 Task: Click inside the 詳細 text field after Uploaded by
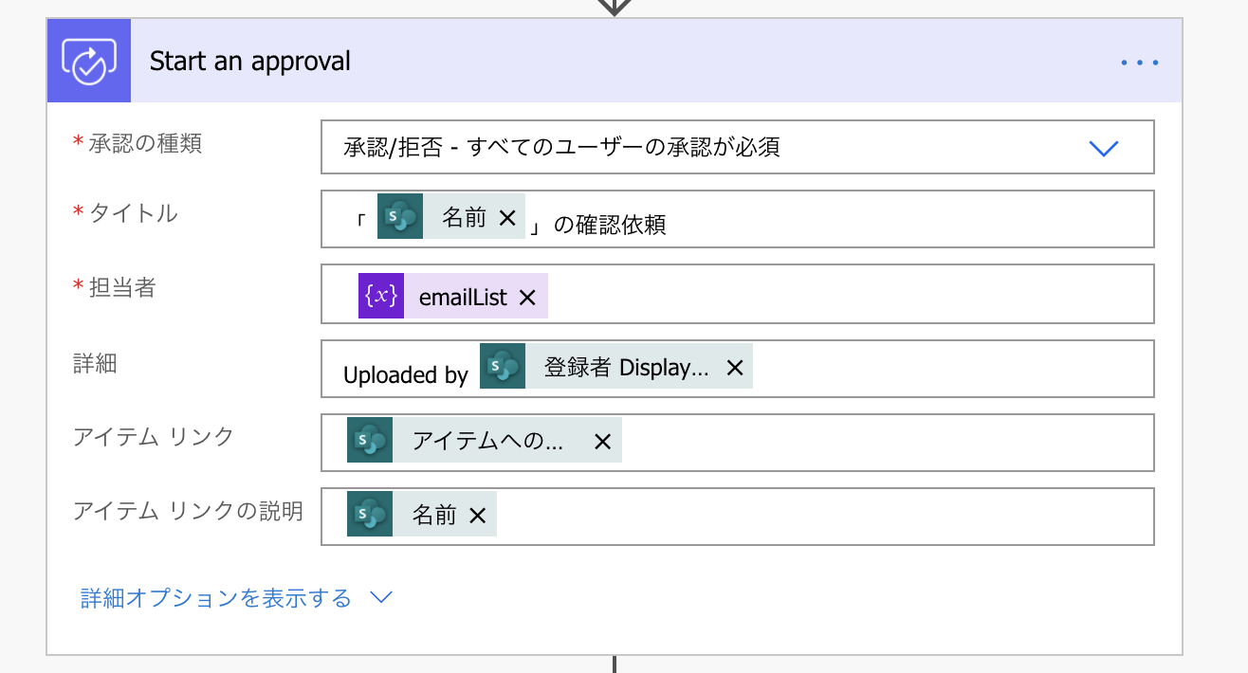(901, 369)
